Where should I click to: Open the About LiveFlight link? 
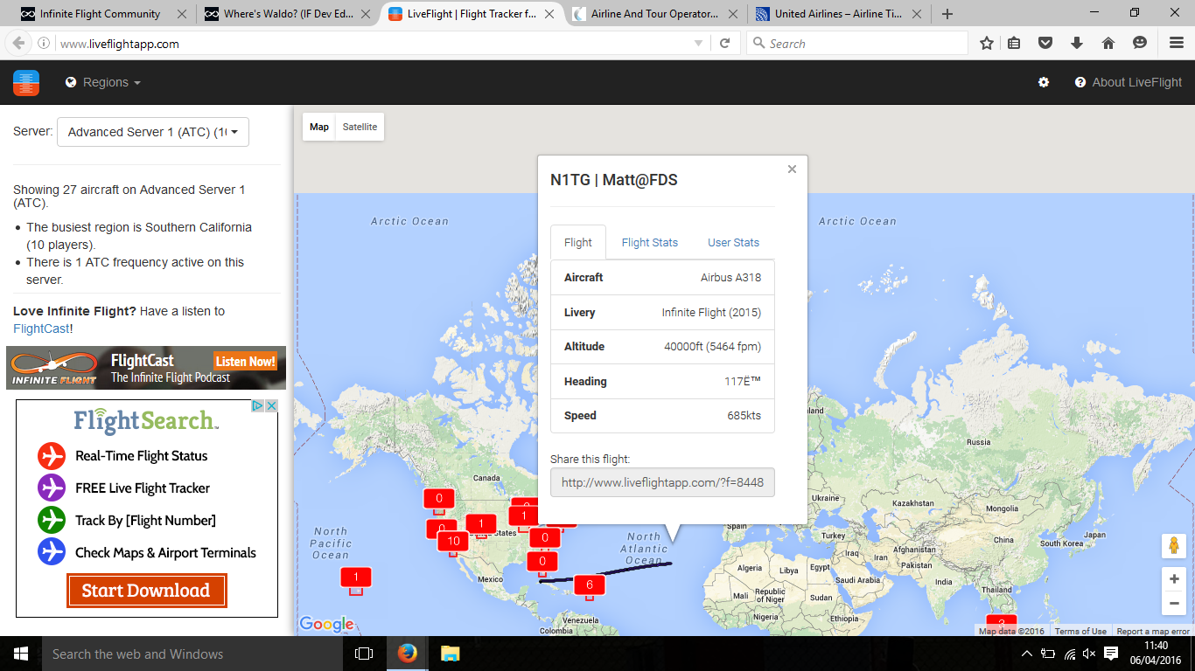tap(1129, 82)
